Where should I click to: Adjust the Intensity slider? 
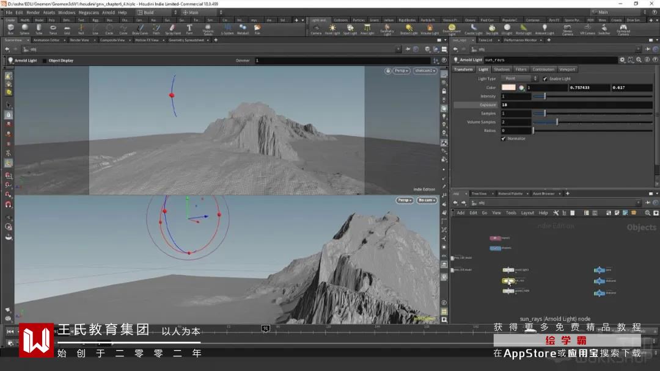click(x=593, y=96)
